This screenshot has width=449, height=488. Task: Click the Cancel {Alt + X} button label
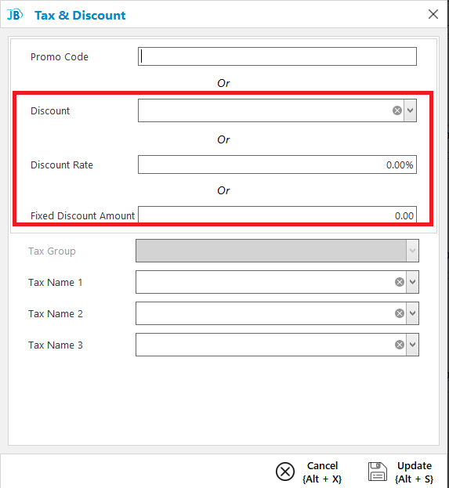322,472
